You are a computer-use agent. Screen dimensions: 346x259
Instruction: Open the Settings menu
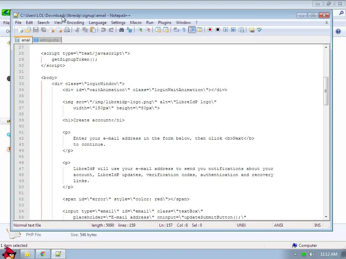tap(118, 23)
